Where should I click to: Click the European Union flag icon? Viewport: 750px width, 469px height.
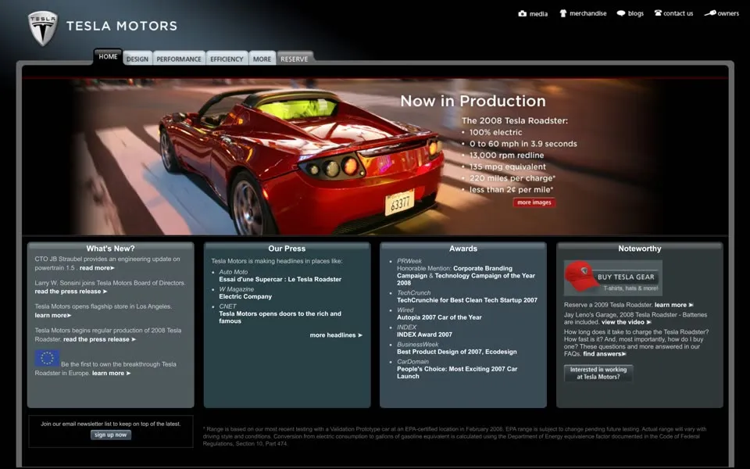(x=47, y=358)
